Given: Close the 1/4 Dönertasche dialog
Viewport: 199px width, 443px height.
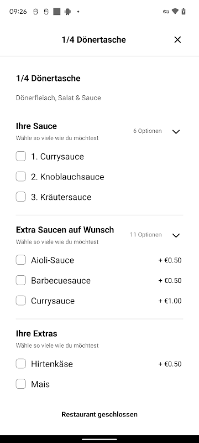Looking at the screenshot, I should (177, 40).
